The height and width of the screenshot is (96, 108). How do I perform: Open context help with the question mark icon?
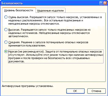101,3
